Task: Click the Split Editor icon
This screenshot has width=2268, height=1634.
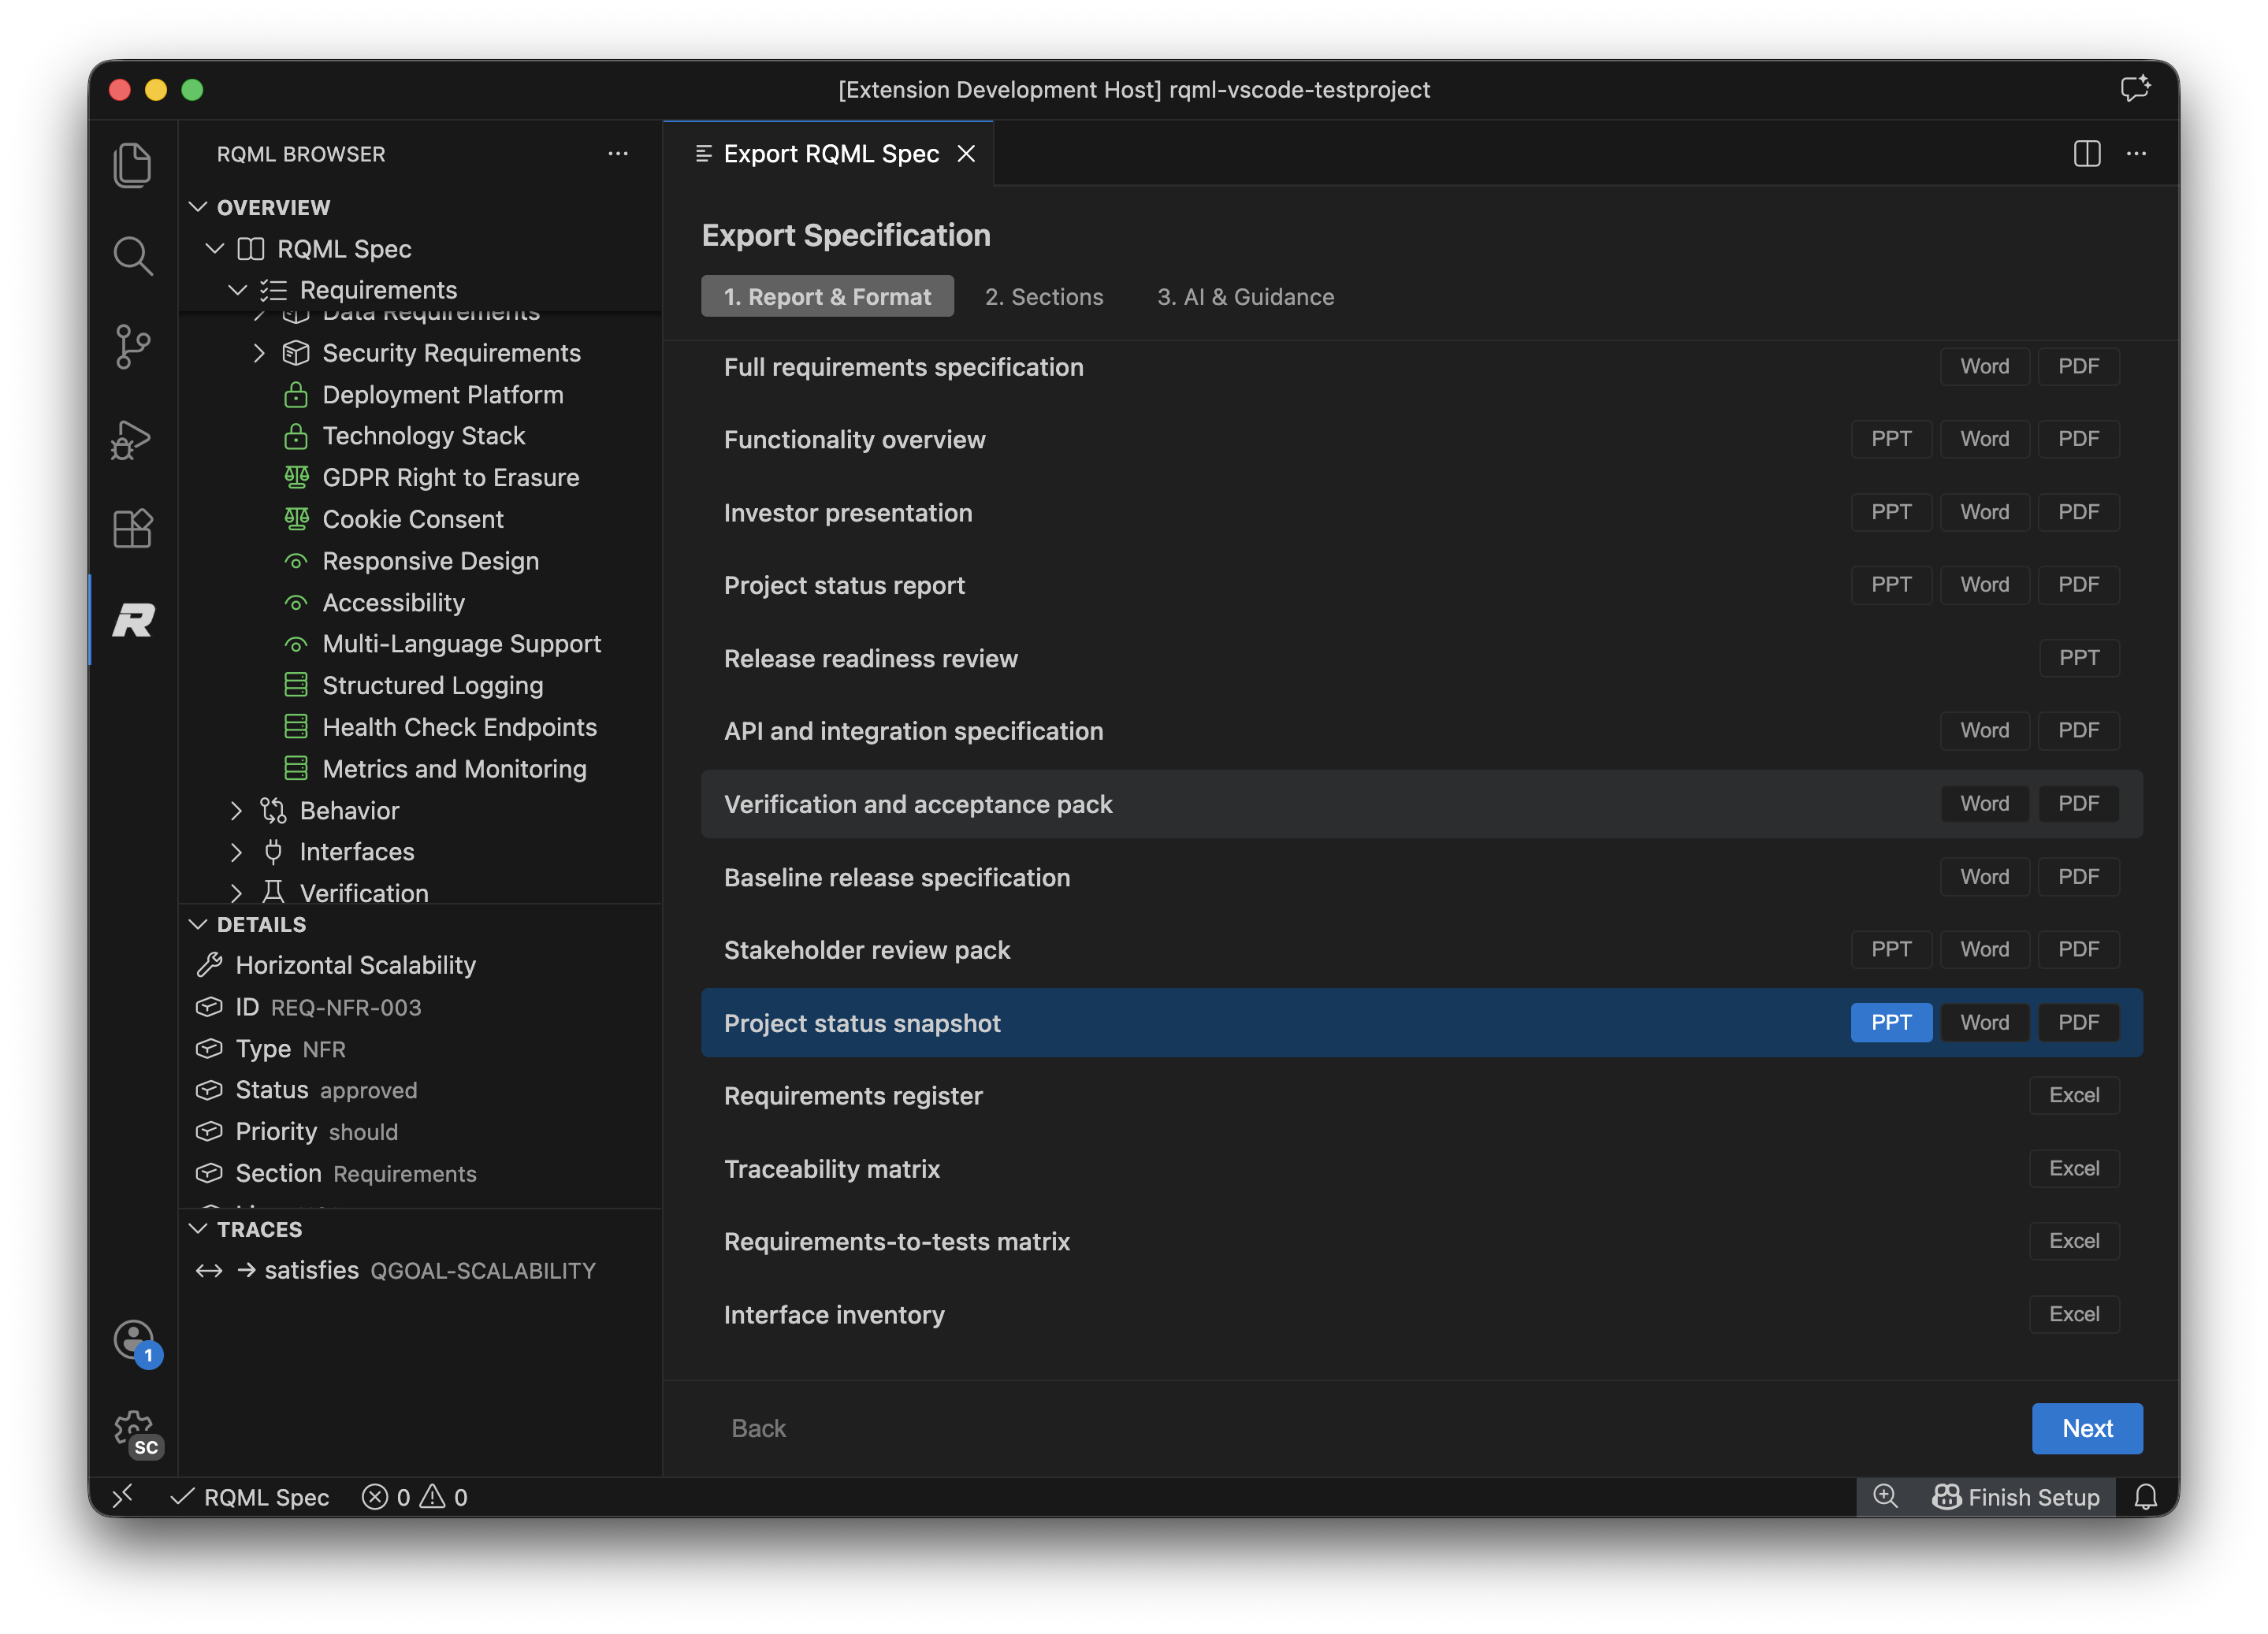Action: 2087,153
